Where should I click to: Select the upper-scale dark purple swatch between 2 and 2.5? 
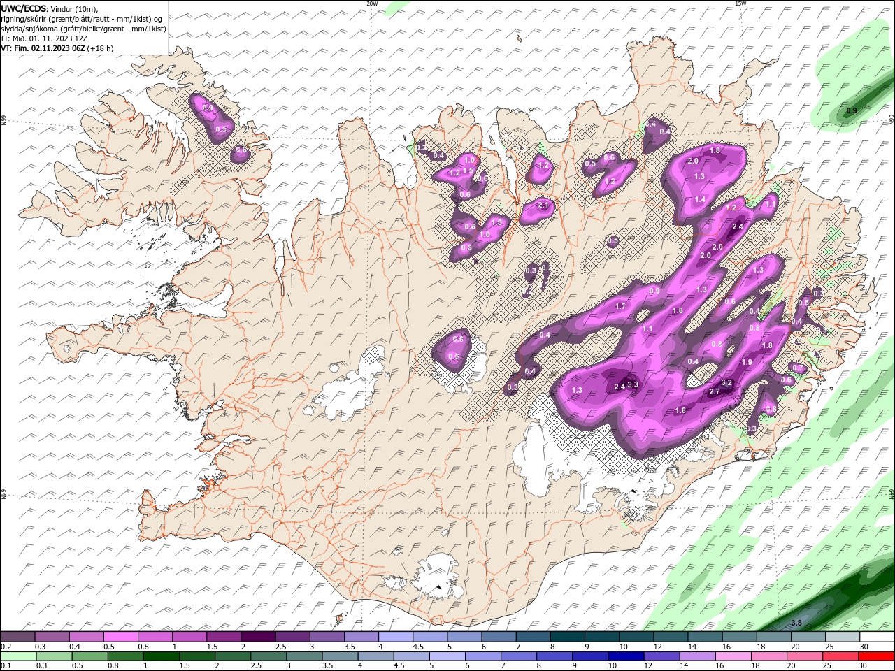(259, 636)
